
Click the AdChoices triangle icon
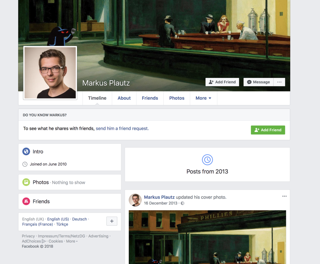click(43, 241)
